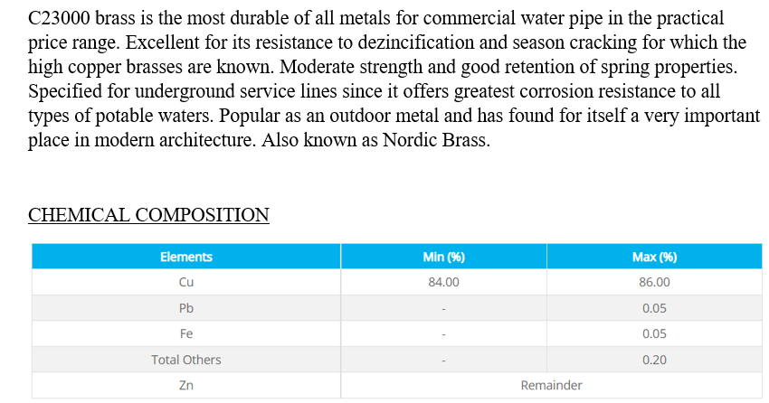This screenshot has height=403, width=769.
Task: Click the phrase Nordic Brass
Action: (x=436, y=140)
